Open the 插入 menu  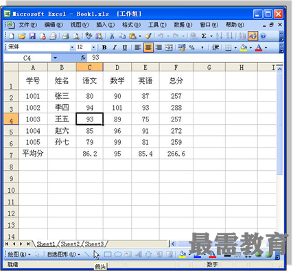click(105, 25)
